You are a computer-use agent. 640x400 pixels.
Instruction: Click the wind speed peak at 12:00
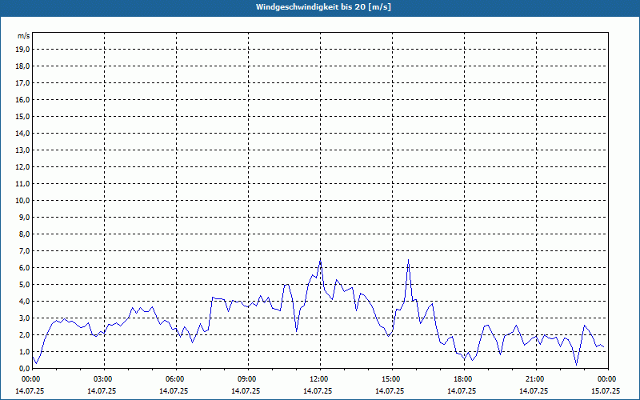(321, 262)
